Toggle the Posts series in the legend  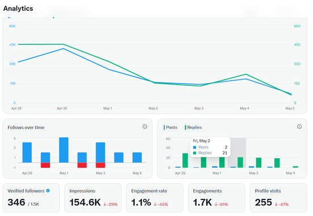click(170, 127)
